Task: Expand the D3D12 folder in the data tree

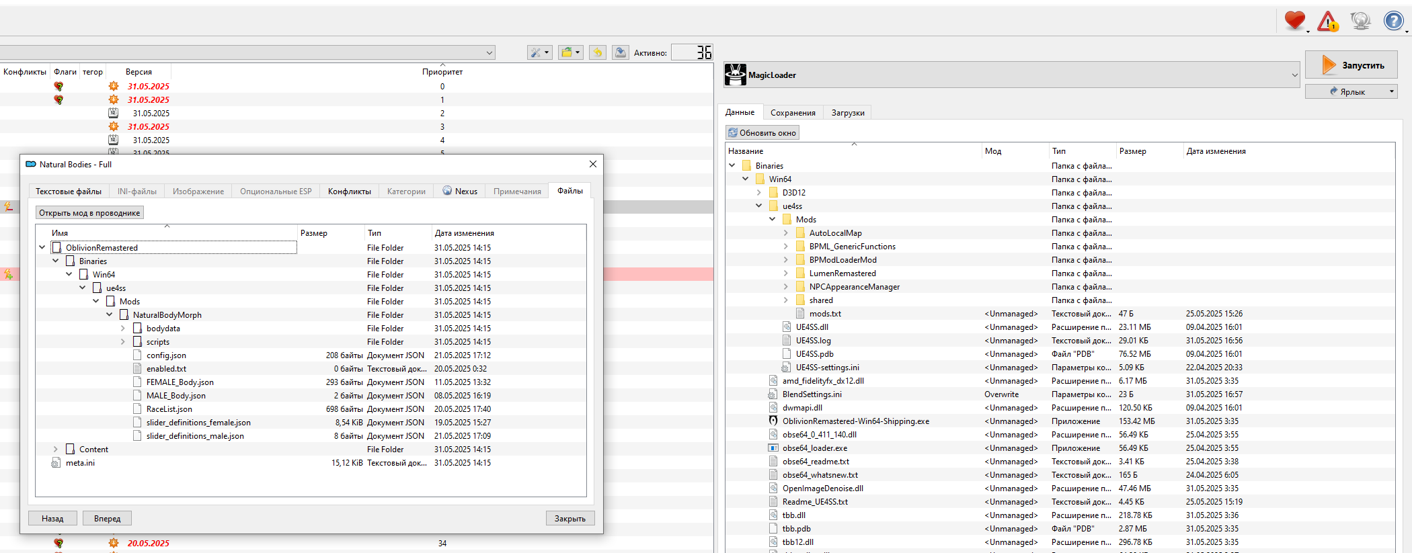Action: point(759,193)
